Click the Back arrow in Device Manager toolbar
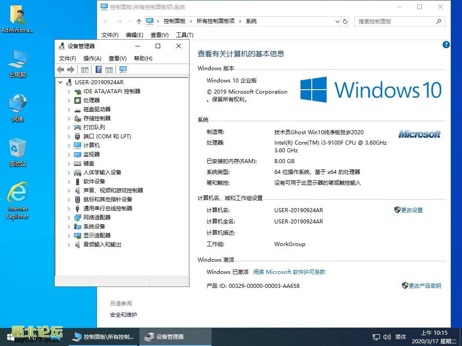This screenshot has height=346, width=462. coord(60,69)
